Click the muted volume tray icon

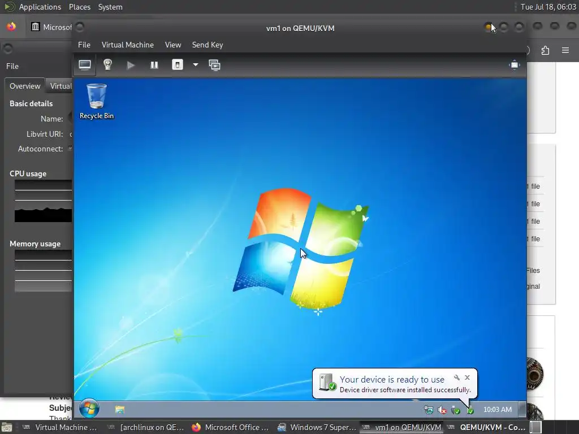tap(442, 410)
